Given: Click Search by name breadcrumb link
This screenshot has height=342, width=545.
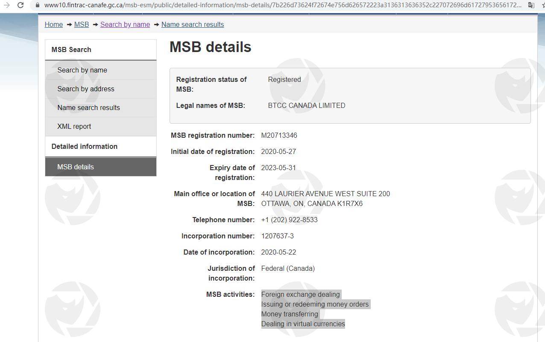Looking at the screenshot, I should 125,25.
